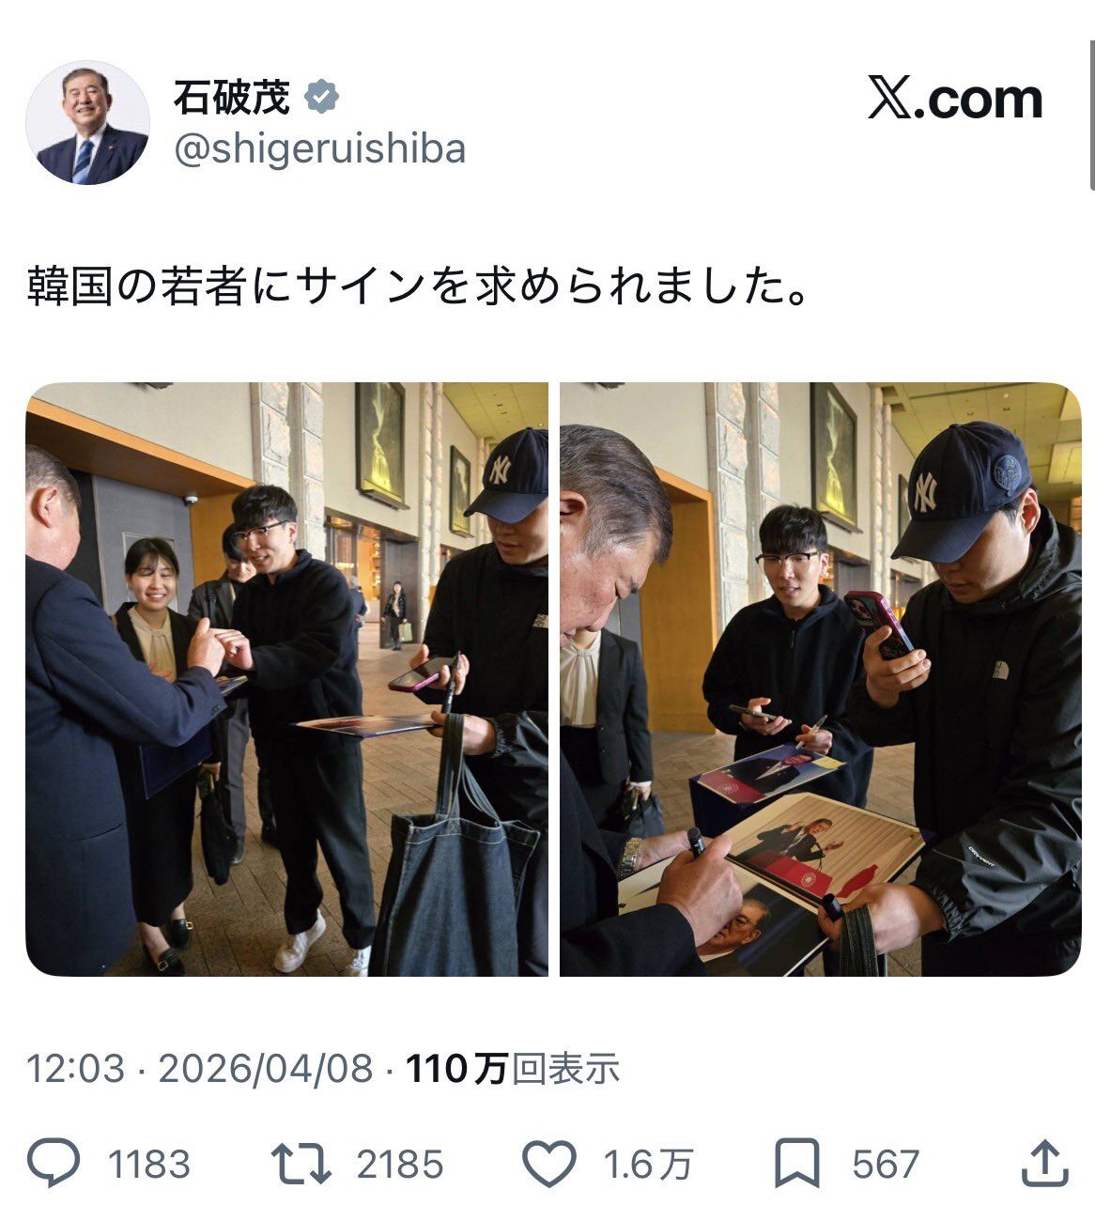Click the X.com logo
The image size is (1095, 1205).
click(x=955, y=99)
